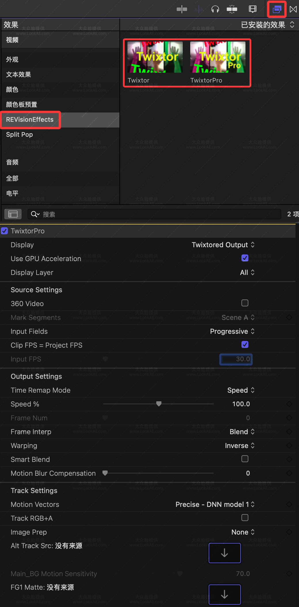Screen dimensions: 299x607
Task: Select the 文本效果 effects category
Action: coord(60,74)
